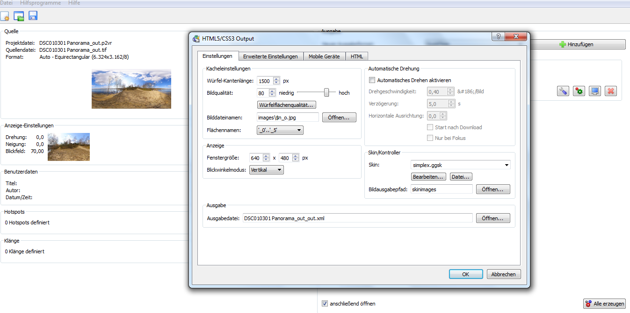The height and width of the screenshot is (313, 630).
Task: Click the new project toolbar icon
Action: click(5, 16)
